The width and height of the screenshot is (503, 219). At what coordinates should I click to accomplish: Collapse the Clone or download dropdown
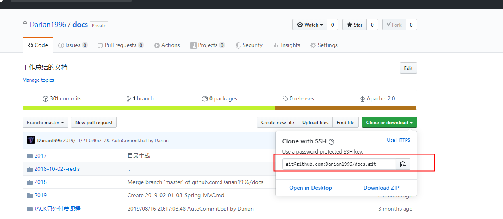coord(389,123)
